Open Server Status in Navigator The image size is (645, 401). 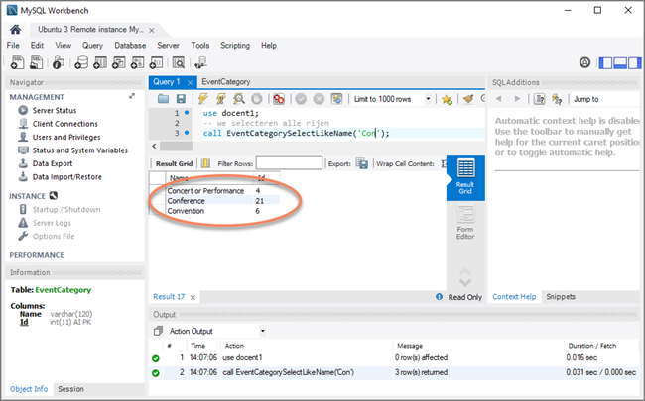[x=55, y=111]
